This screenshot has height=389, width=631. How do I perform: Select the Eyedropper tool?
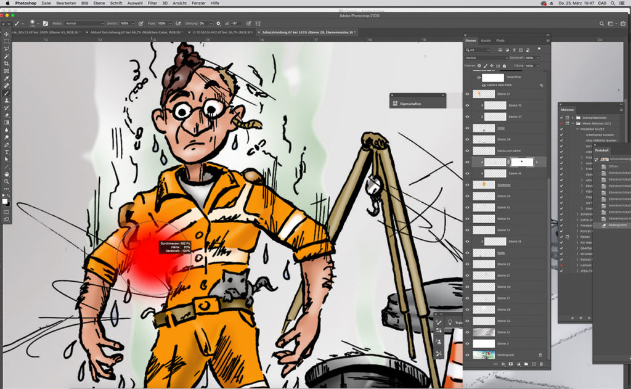click(x=6, y=78)
